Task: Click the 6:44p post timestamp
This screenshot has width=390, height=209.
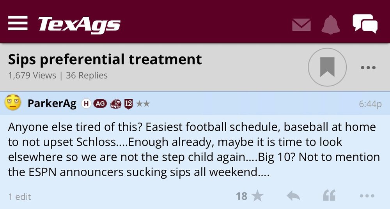Action: (x=370, y=104)
